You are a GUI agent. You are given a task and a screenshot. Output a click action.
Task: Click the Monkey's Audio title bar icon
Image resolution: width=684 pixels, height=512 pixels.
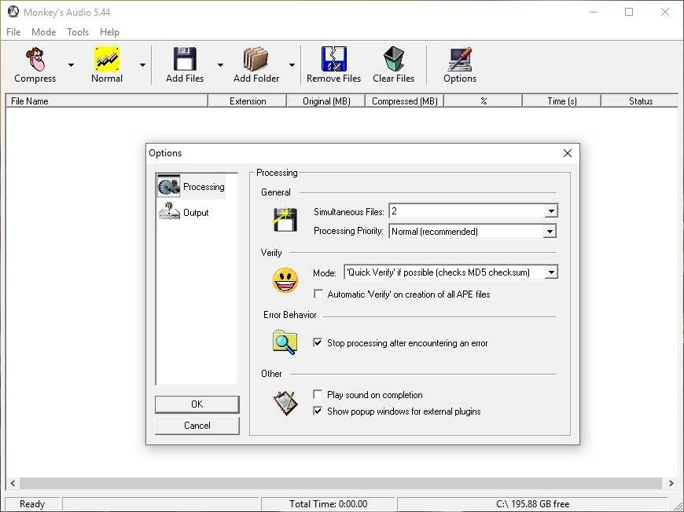pos(13,12)
